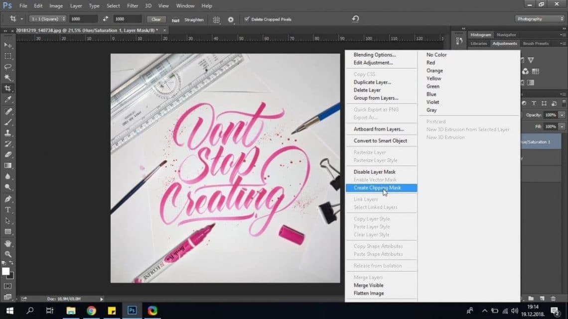Click the crop height input field
This screenshot has height=319, width=568.
(128, 19)
